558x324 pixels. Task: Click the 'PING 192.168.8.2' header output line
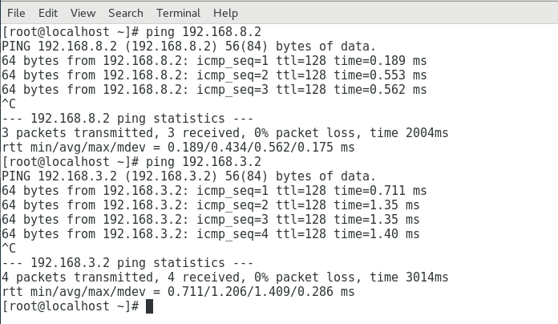pos(188,47)
